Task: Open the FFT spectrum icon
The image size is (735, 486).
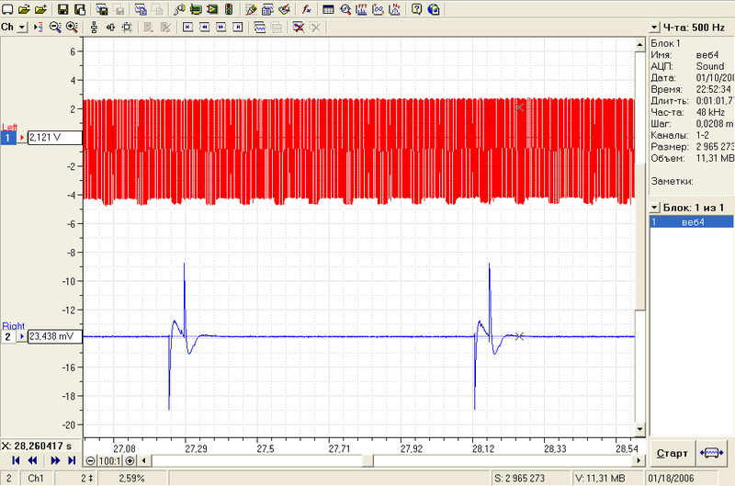Action: coord(361,9)
